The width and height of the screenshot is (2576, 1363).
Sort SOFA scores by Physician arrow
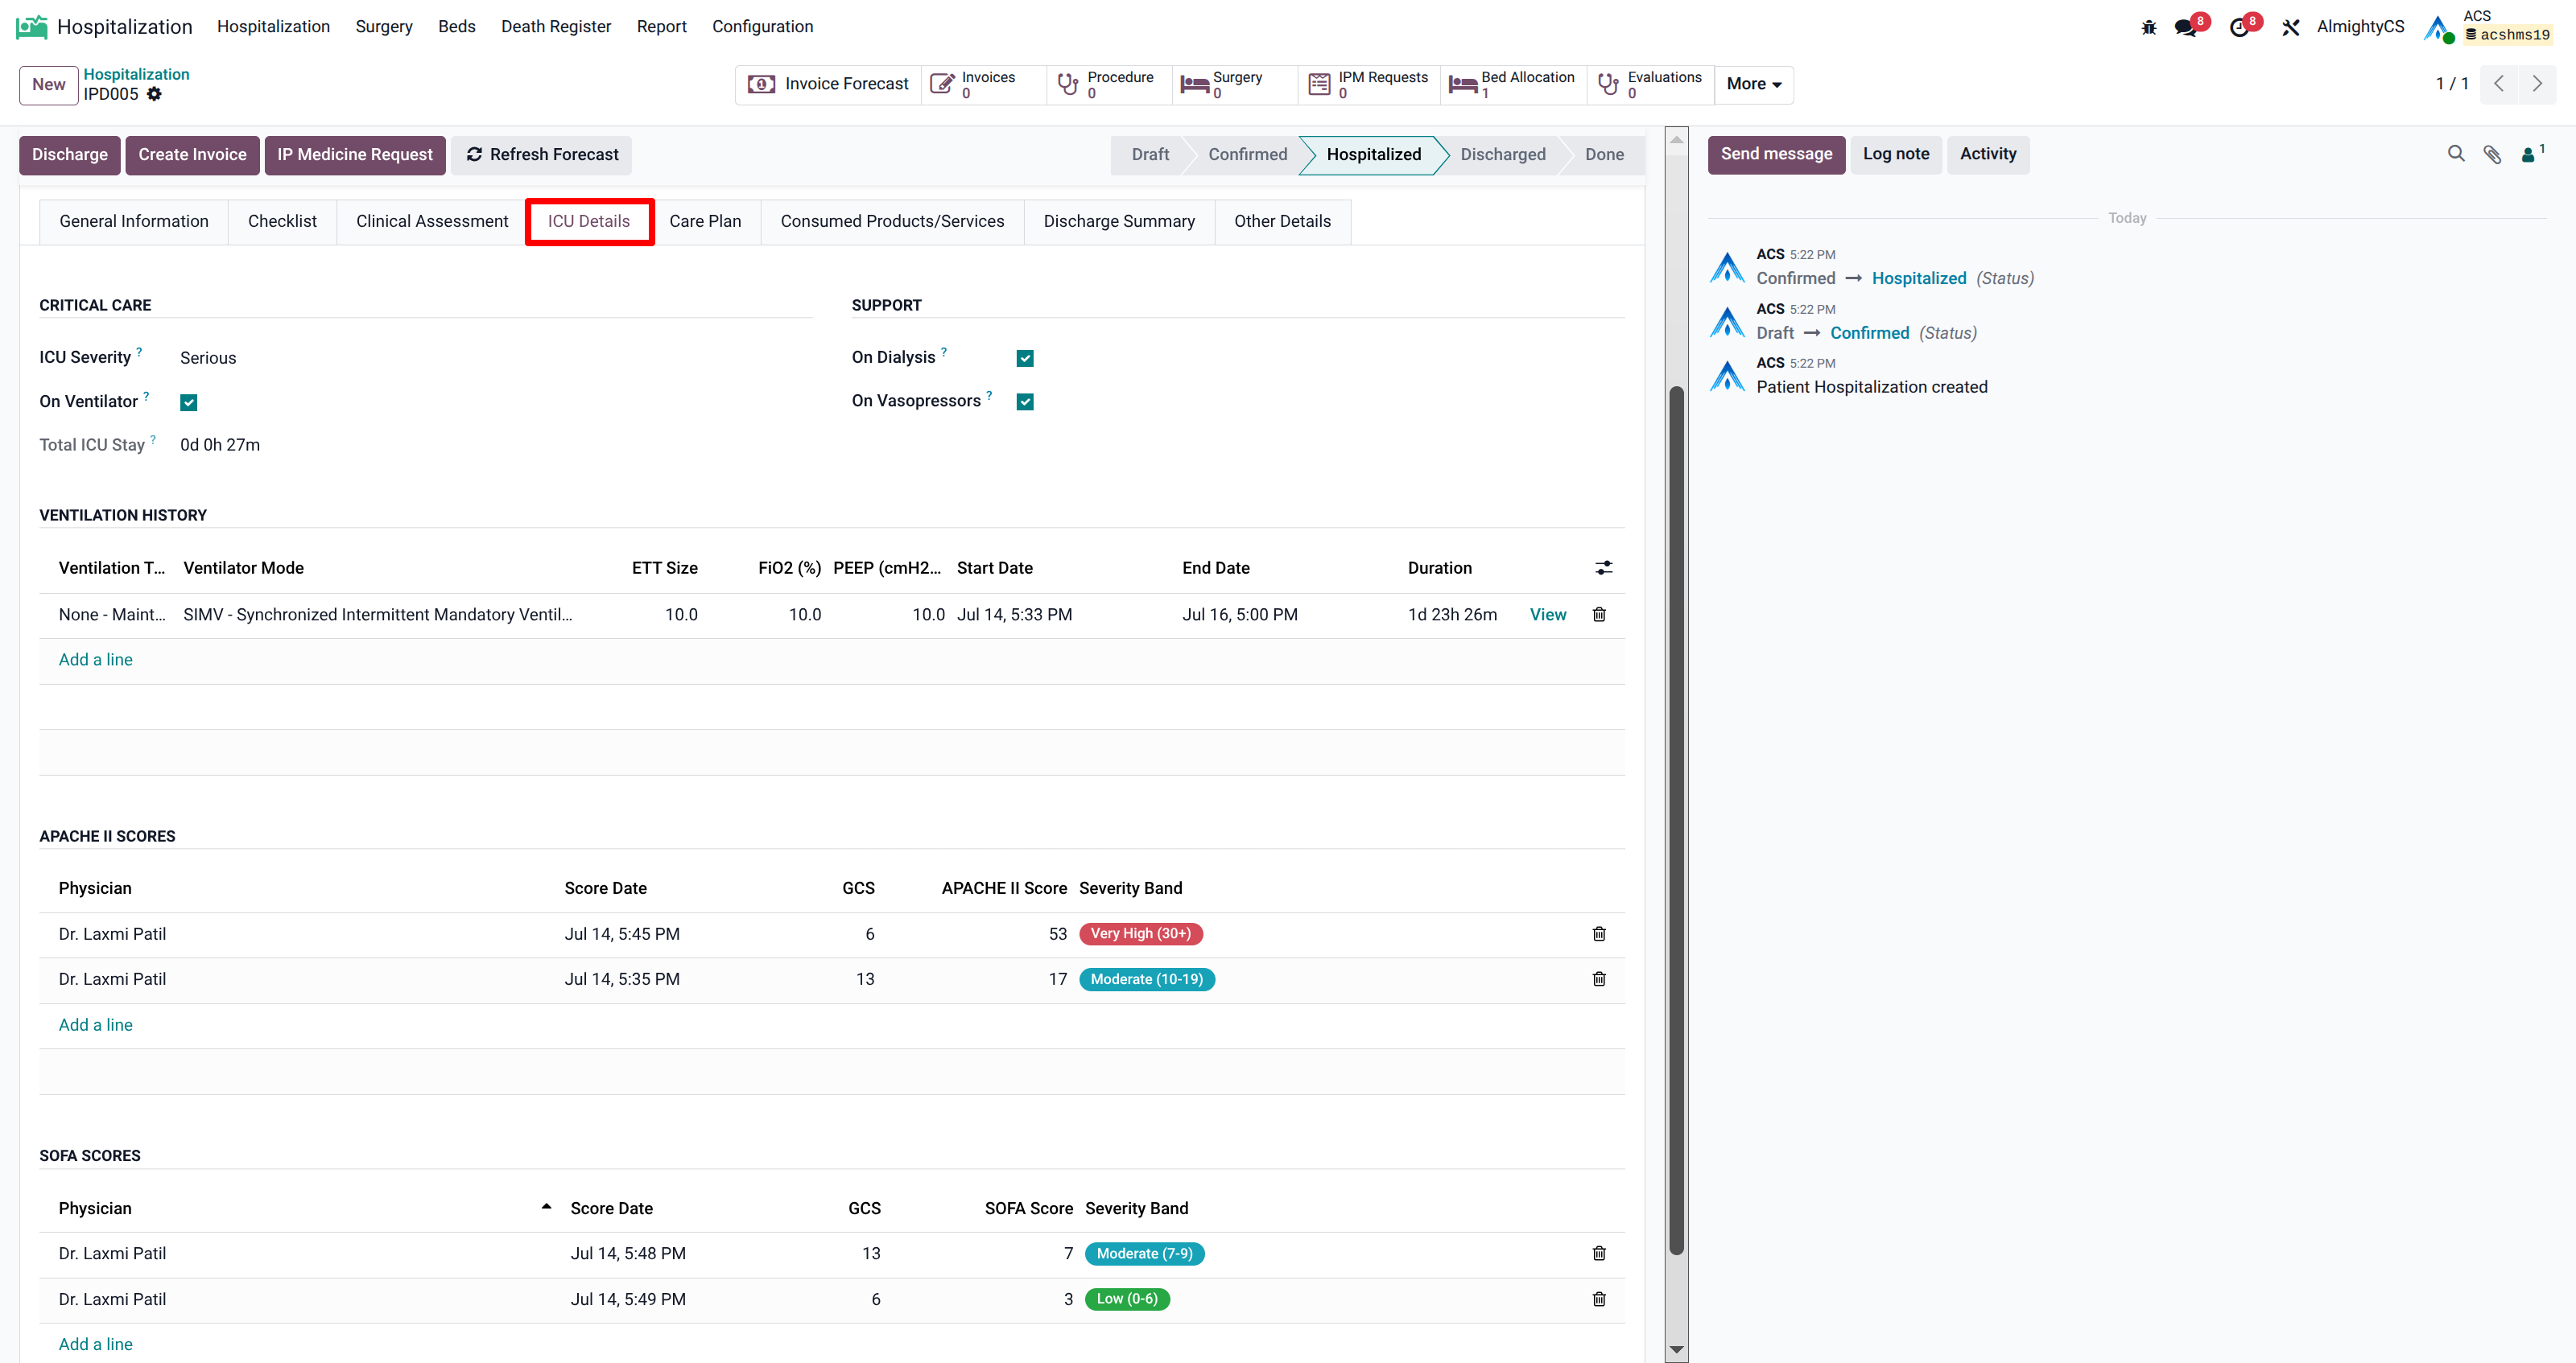[546, 1207]
